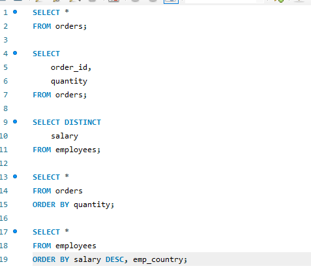This screenshot has width=311, height=277.
Task: Click 'quantity;' on line 15
Action: (94, 205)
